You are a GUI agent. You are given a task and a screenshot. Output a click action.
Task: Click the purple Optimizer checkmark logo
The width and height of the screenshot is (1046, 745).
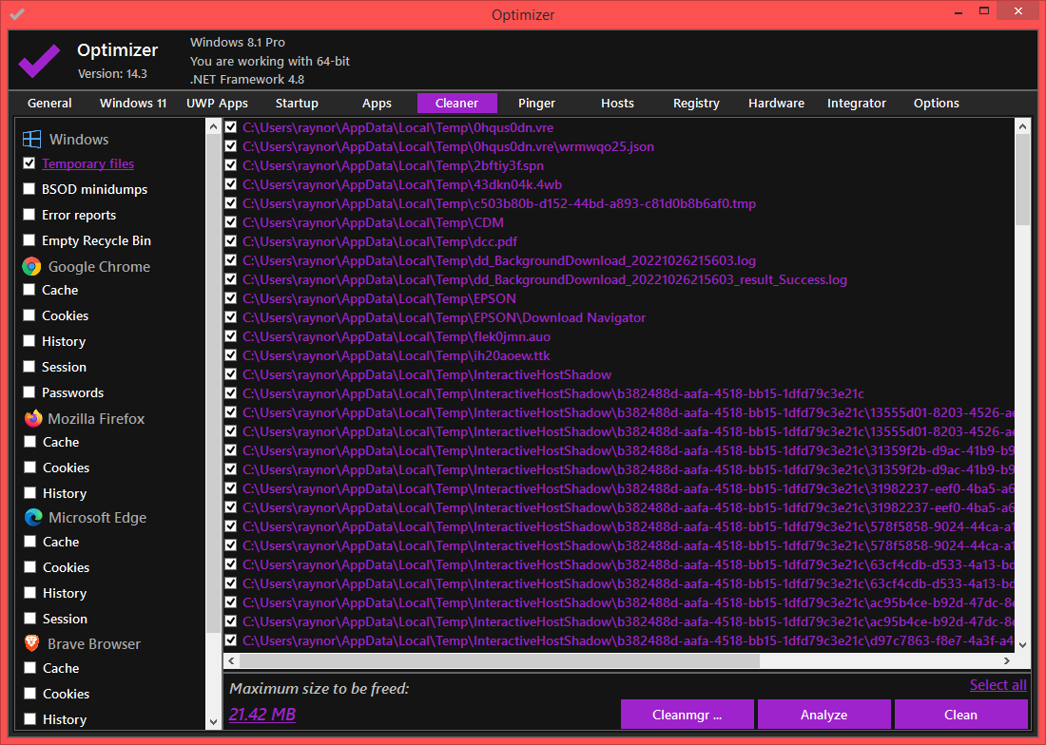point(40,61)
